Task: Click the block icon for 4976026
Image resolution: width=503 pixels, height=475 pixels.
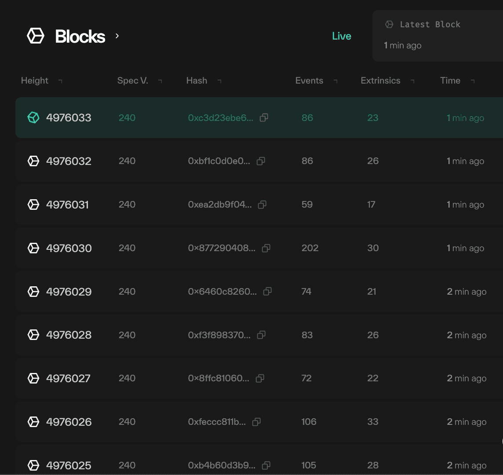Action: 33,422
